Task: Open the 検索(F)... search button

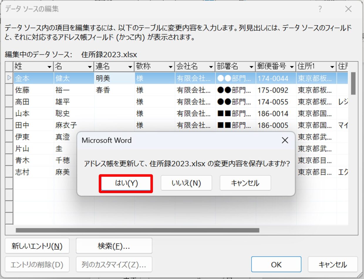Action: [114, 246]
